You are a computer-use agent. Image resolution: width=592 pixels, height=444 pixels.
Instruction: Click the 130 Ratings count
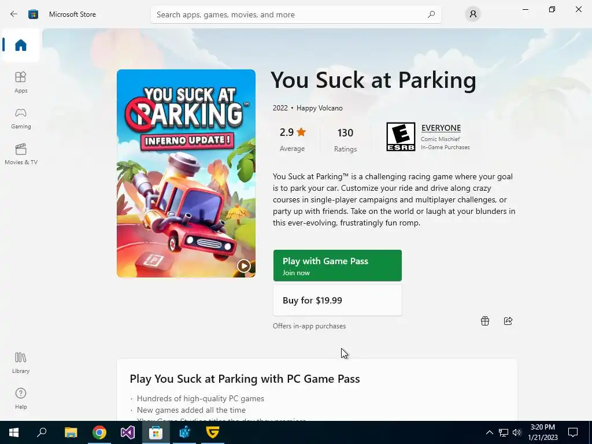[345, 133]
